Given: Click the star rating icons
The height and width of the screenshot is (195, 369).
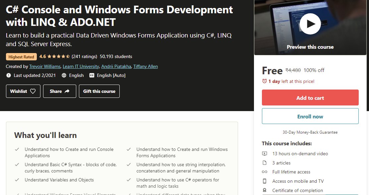Looking at the screenshot, I should point(59,56).
